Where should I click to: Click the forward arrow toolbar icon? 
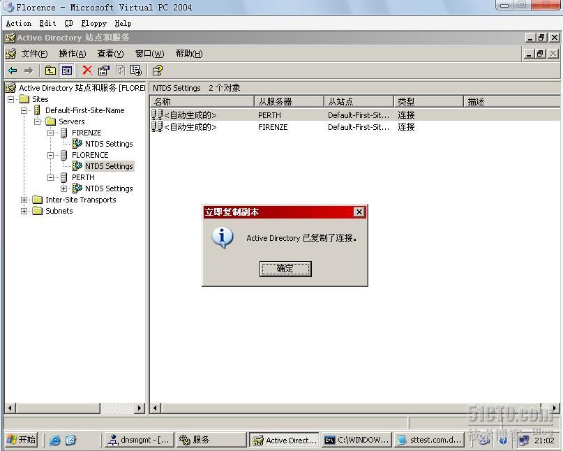[x=29, y=71]
